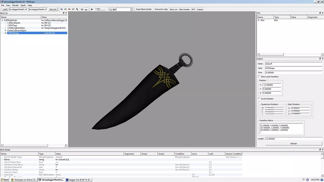
Task: Click Interactive Help toolbar button
Action: coord(161,9)
